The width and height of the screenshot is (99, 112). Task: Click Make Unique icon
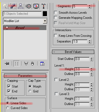click(26, 64)
